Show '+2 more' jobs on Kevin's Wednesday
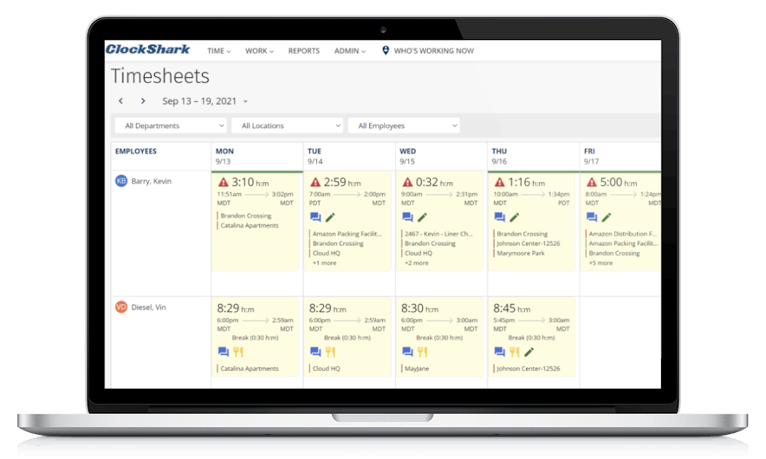The image size is (766, 459). 416,262
